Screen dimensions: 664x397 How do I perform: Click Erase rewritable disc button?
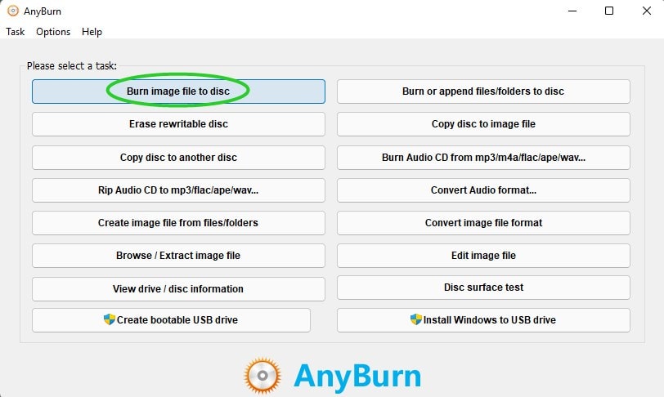tap(178, 124)
